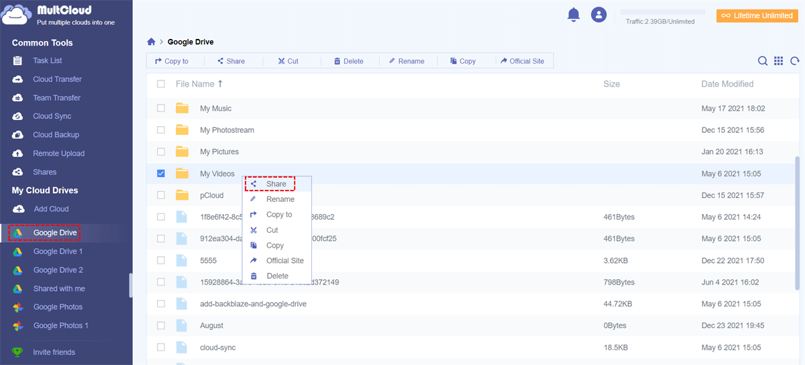This screenshot has width=805, height=365.
Task: Click the refresh icon
Action: pos(795,61)
